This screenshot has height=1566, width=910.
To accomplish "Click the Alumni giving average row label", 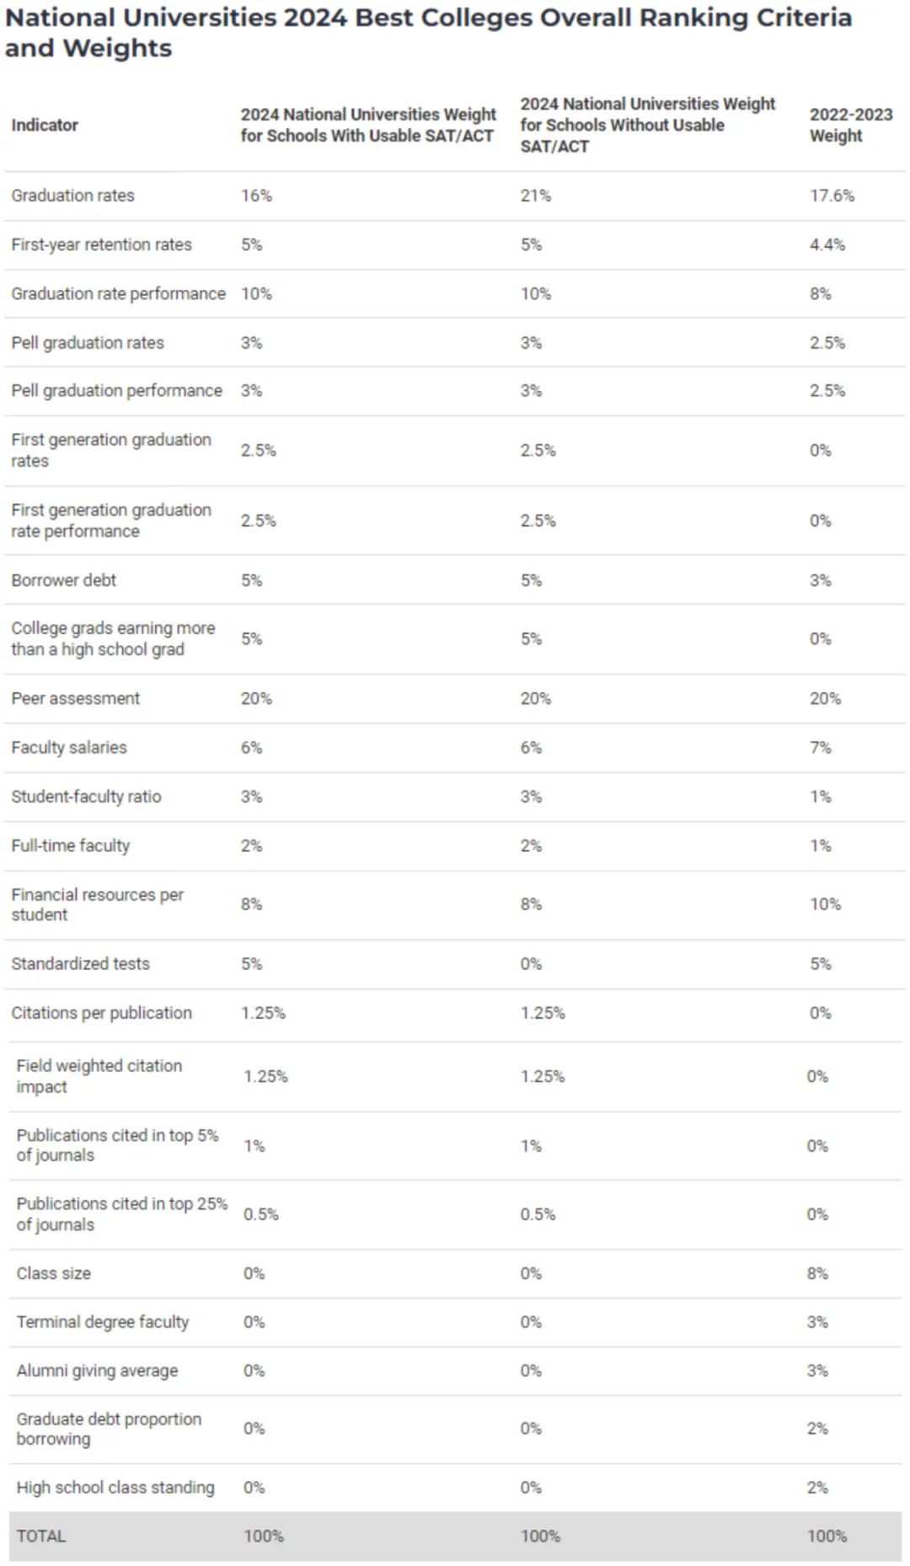I will (97, 1371).
